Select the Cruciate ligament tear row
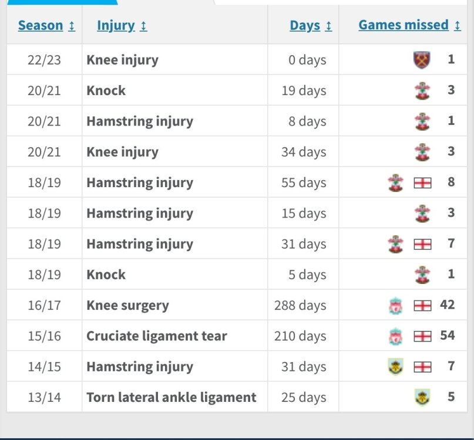The width and height of the screenshot is (474, 440). tap(156, 336)
